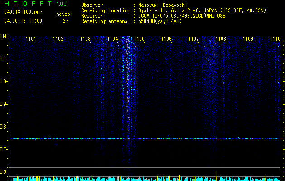Click the 1105 time marker
The image size is (285, 181).
(139, 39)
